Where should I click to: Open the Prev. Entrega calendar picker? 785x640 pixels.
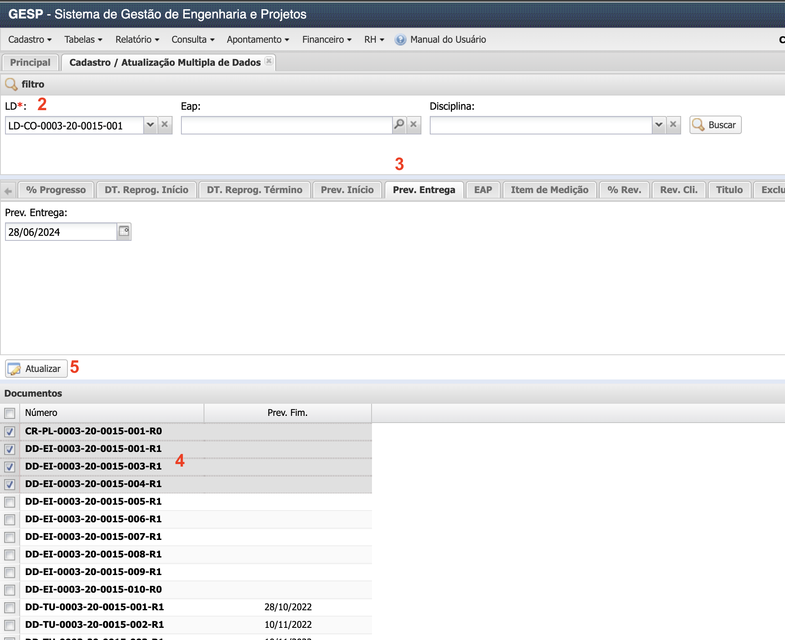(x=124, y=232)
